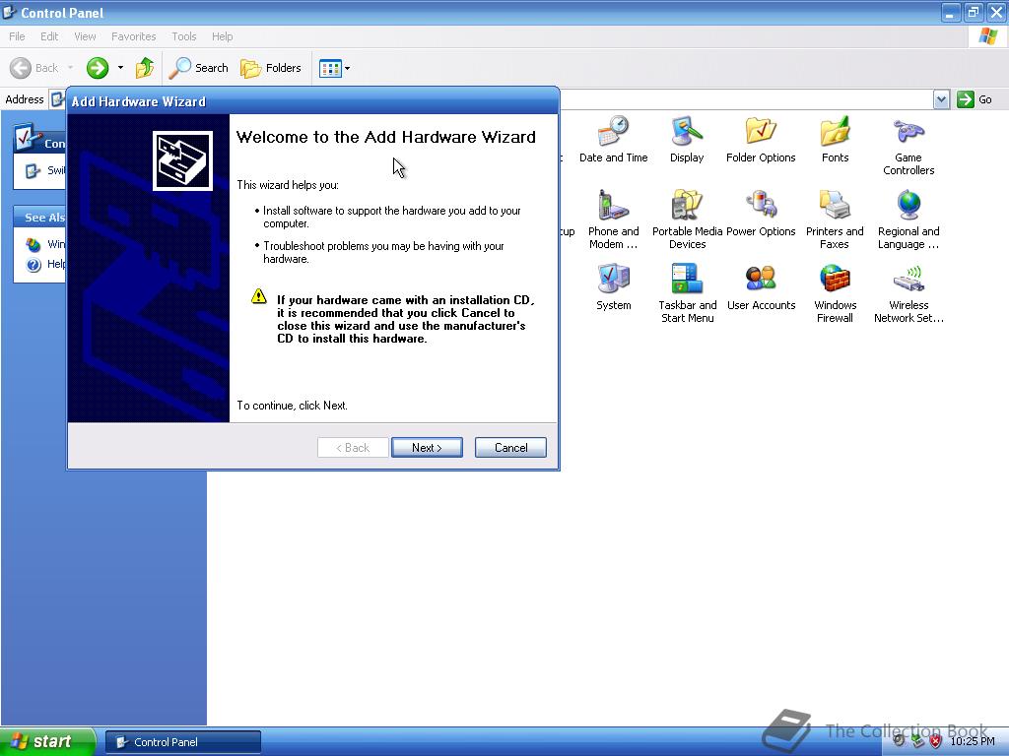Click the Up folder toolbar icon
Screen dimensions: 1009x756
tap(145, 68)
